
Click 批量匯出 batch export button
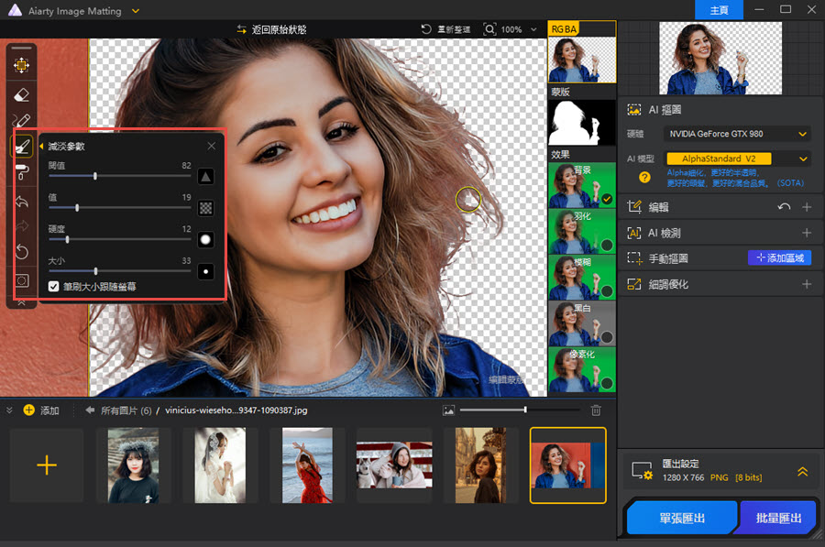pyautogui.click(x=778, y=518)
